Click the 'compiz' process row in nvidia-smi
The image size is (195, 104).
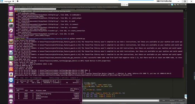pos(48,95)
